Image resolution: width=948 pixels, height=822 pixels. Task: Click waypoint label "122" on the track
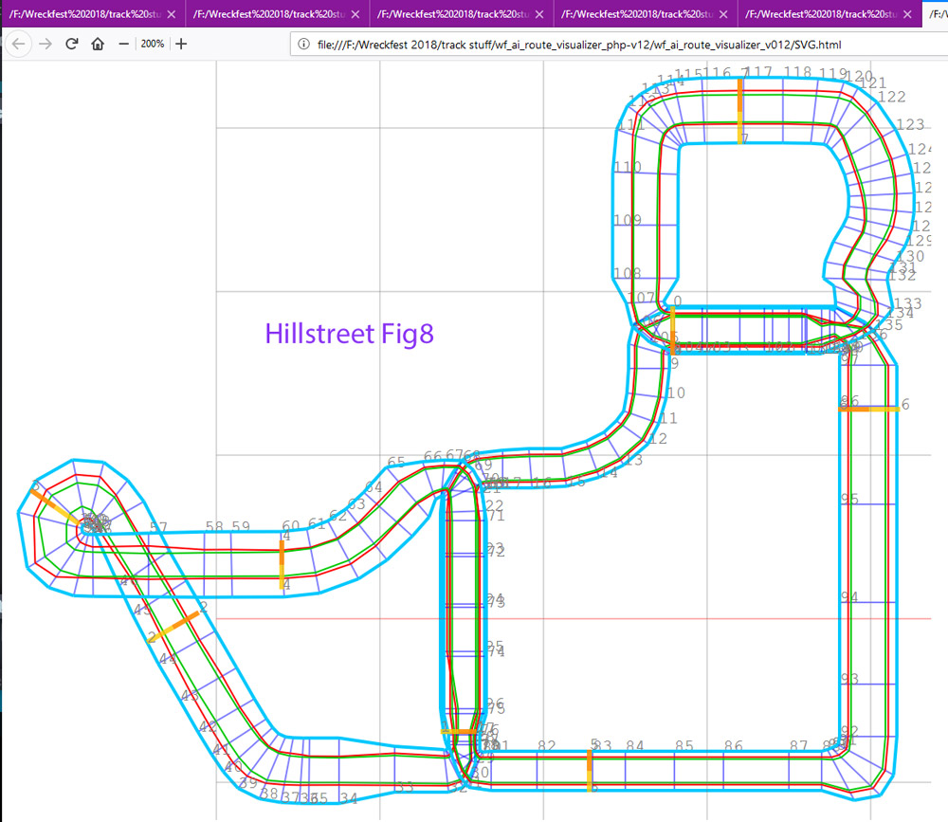(x=892, y=97)
